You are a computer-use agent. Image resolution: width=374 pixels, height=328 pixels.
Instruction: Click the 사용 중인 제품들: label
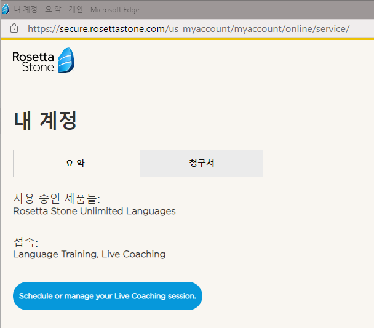pos(57,199)
